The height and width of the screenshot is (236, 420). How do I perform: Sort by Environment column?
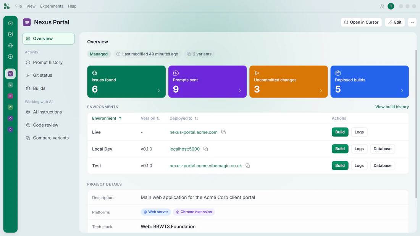(x=107, y=118)
